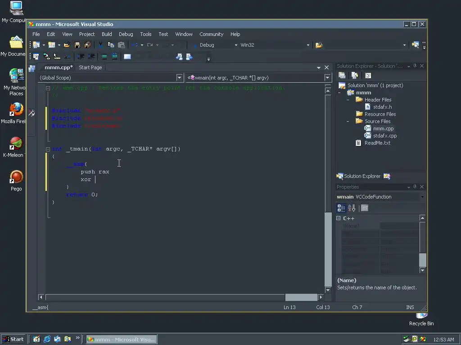This screenshot has height=345, width=461.
Task: Select the mmm.cpp editor tab
Action: tap(59, 67)
